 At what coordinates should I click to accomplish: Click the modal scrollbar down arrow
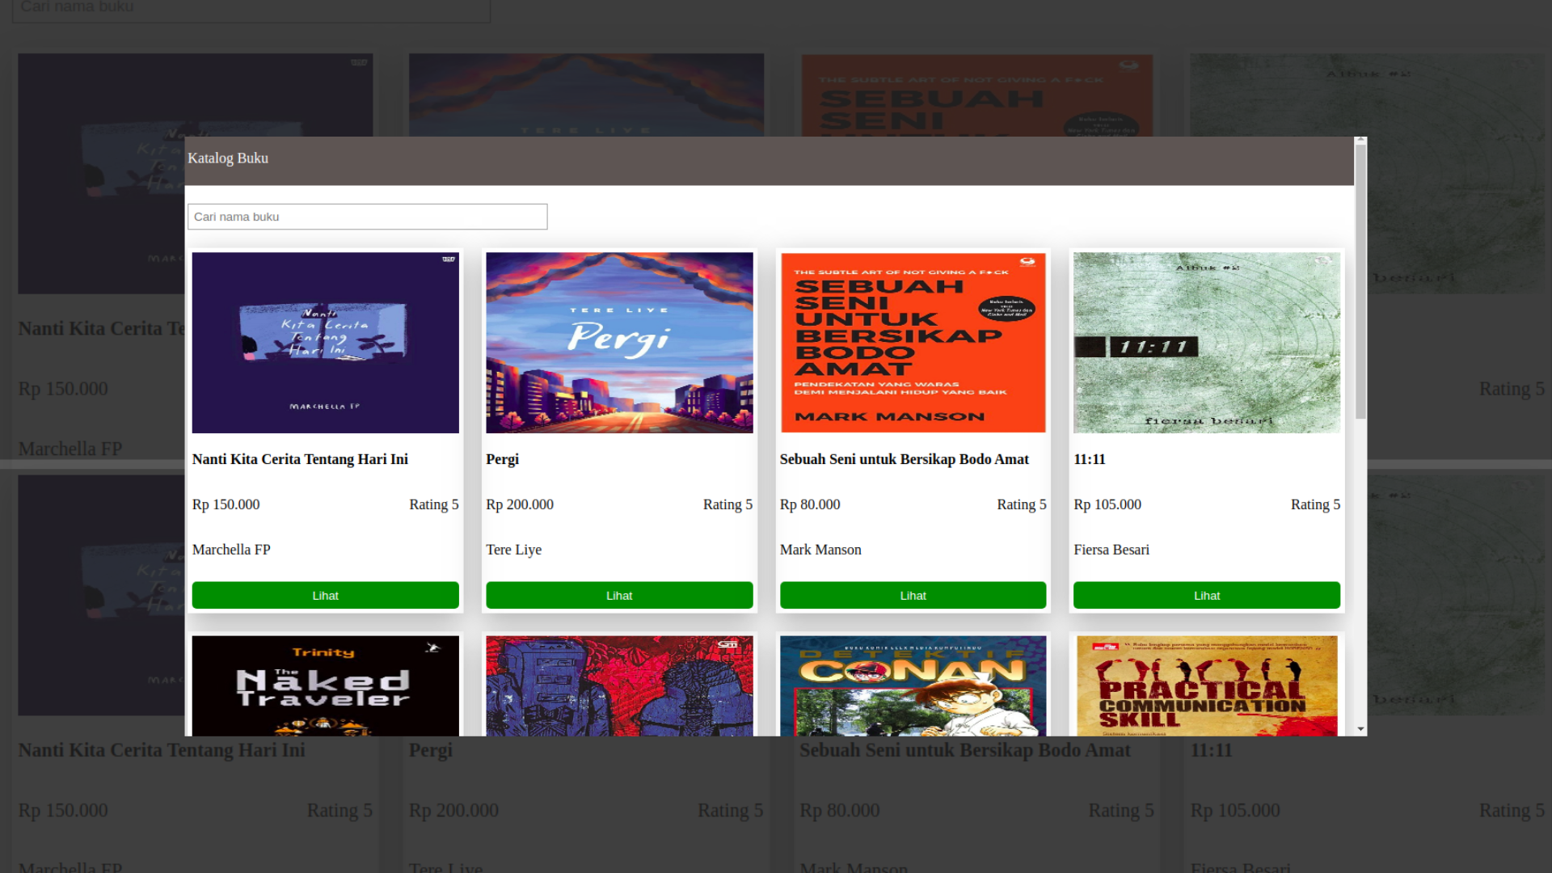click(x=1360, y=729)
